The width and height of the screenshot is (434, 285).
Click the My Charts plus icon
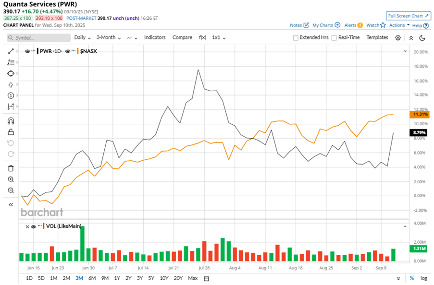[337, 25]
